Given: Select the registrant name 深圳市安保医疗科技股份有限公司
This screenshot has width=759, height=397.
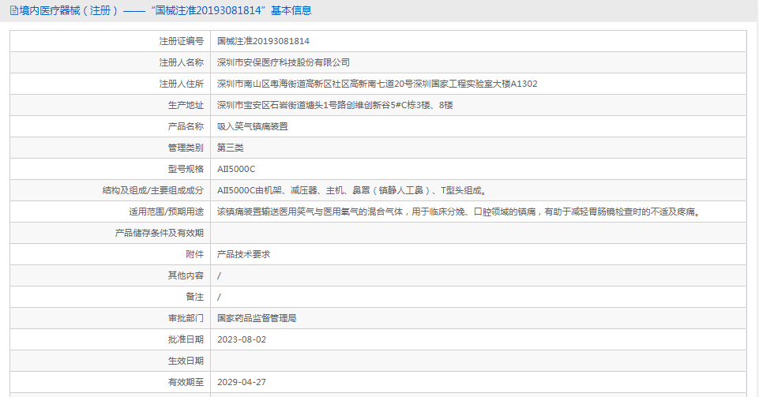Looking at the screenshot, I should point(283,62).
